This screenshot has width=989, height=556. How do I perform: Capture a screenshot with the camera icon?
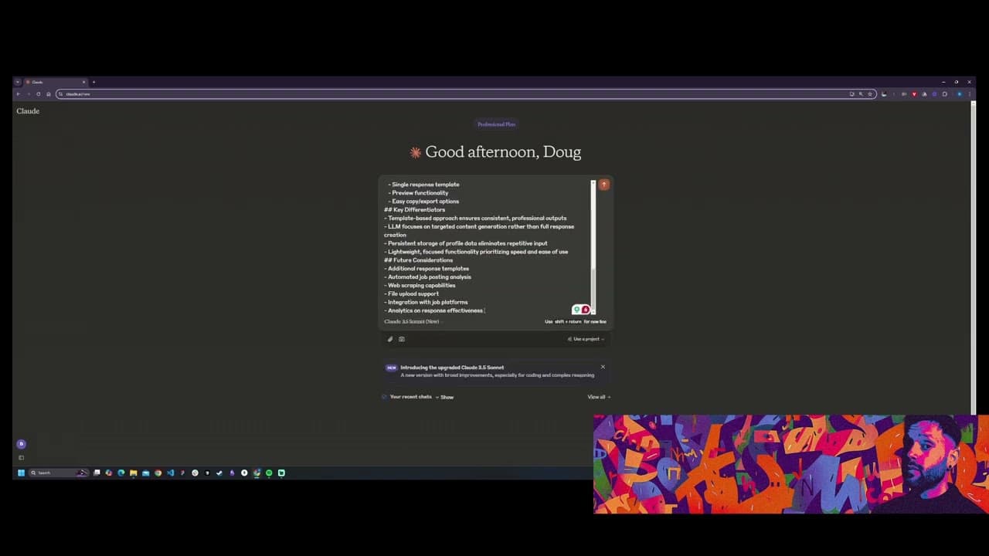point(401,339)
